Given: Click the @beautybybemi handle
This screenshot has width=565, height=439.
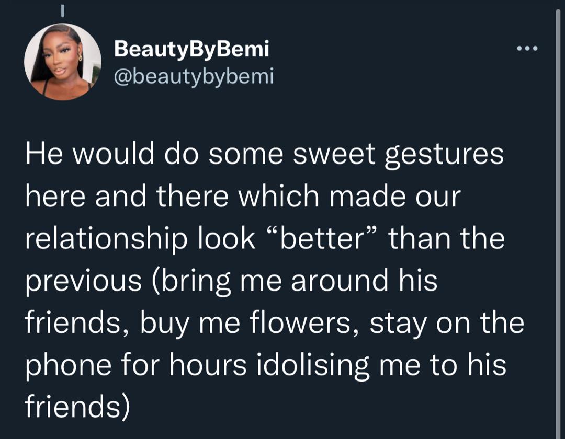Looking at the screenshot, I should point(194,77).
